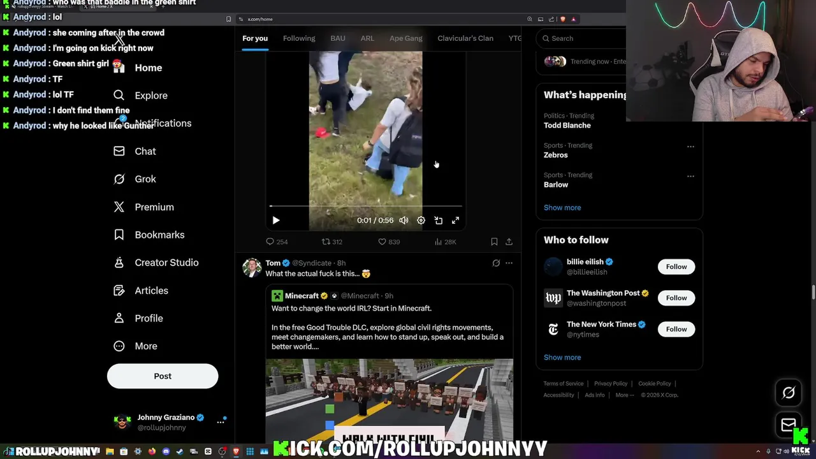Open the Terms of Service link
816x459 pixels.
click(x=564, y=384)
